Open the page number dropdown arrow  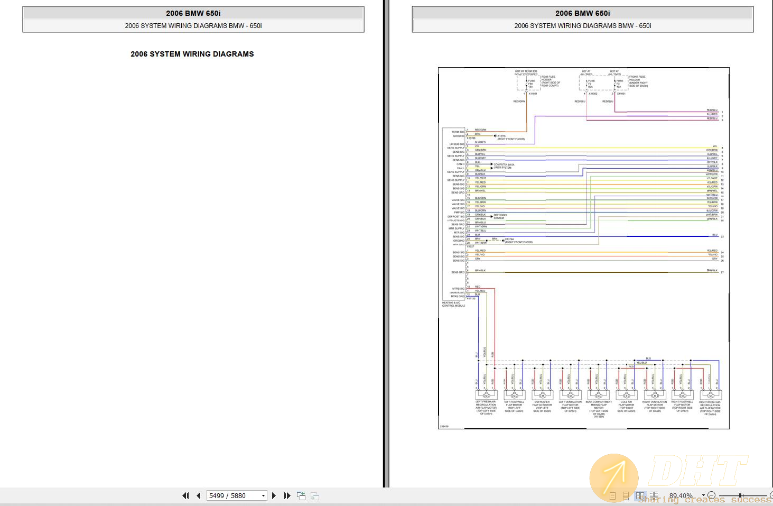pyautogui.click(x=263, y=495)
